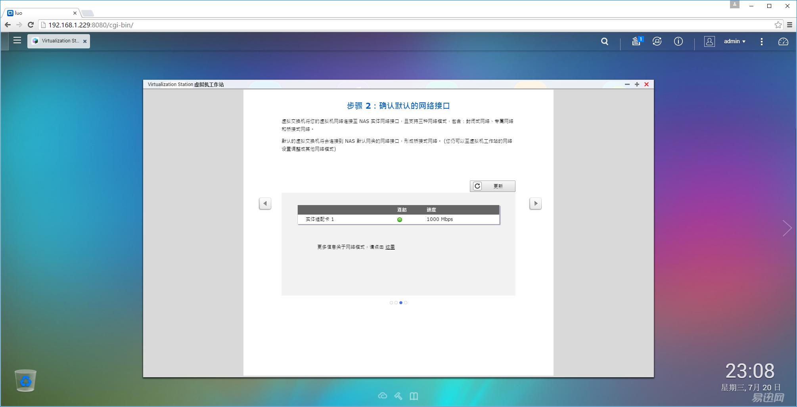Open the QTS main menu via hamburger icon
Image resolution: width=797 pixels, height=407 pixels.
[x=17, y=40]
